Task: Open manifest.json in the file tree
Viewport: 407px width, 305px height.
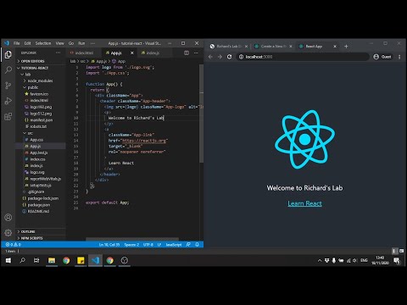Action: tap(41, 120)
